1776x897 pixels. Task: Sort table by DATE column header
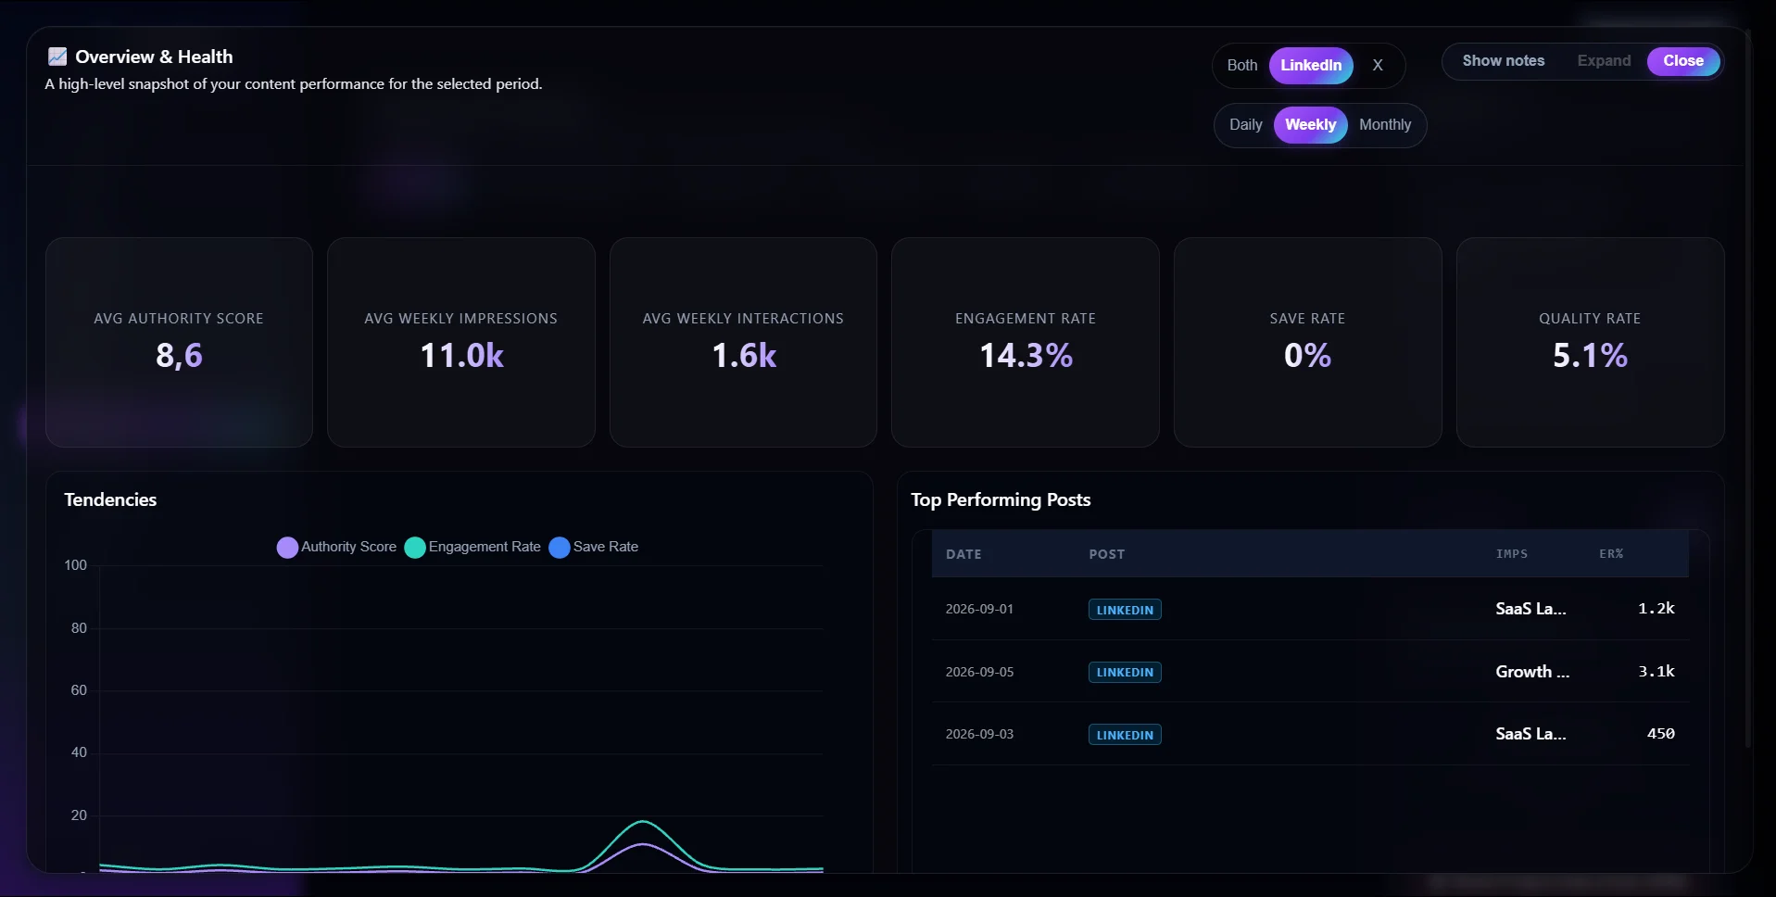[964, 554]
